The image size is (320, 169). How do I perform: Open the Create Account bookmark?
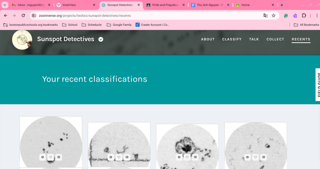pyautogui.click(x=152, y=25)
